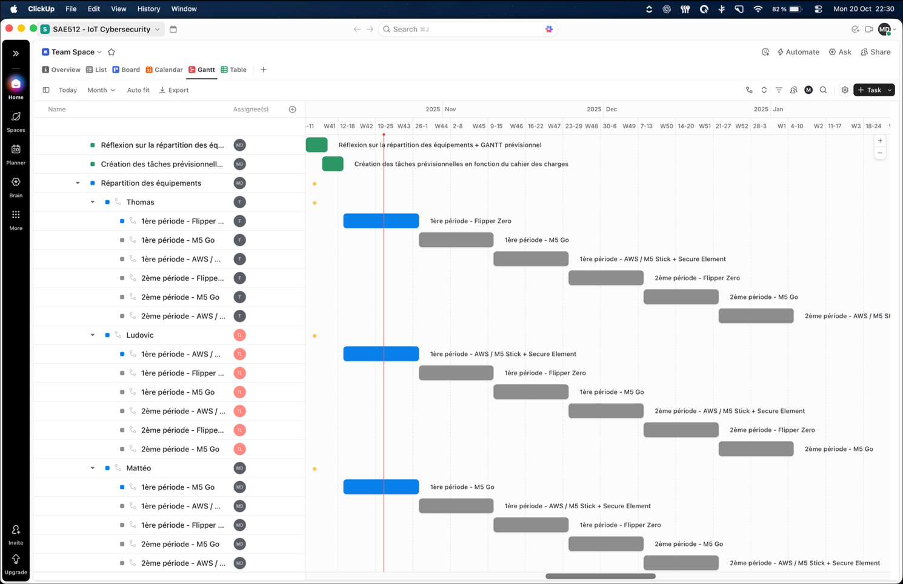Open the History menu in the menu bar
This screenshot has height=584, width=903.
point(148,8)
